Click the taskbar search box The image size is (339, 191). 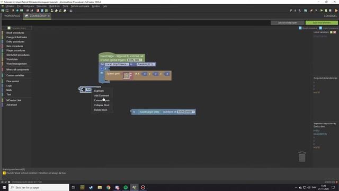click(39, 187)
